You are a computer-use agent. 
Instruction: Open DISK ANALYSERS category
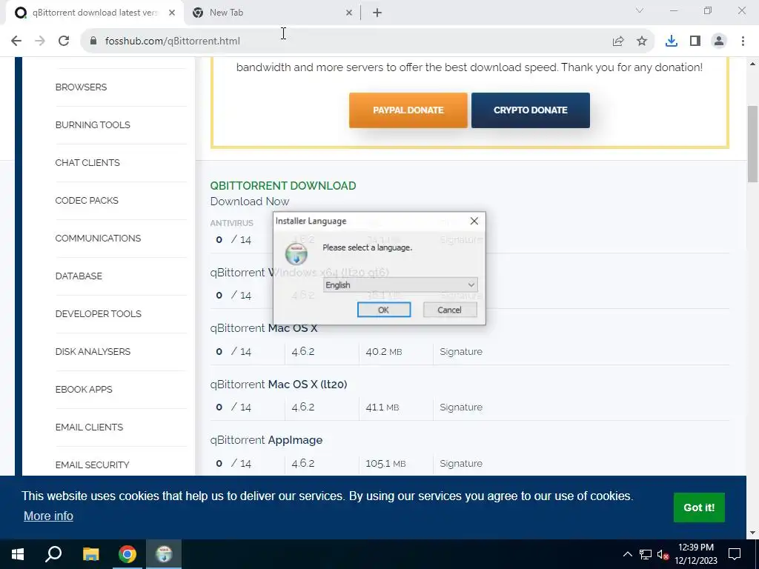(93, 351)
